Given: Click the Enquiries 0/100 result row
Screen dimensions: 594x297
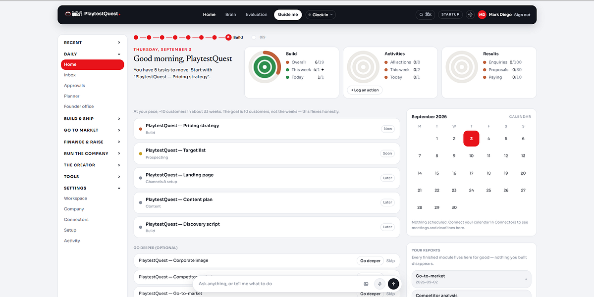Looking at the screenshot, I should pos(502,62).
